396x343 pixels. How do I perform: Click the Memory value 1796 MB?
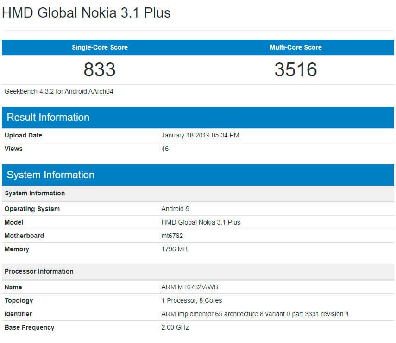pyautogui.click(x=176, y=249)
